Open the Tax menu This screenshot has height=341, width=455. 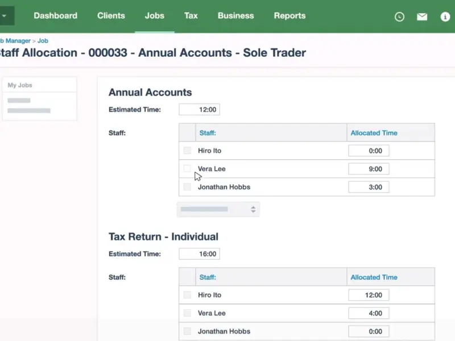pos(191,16)
